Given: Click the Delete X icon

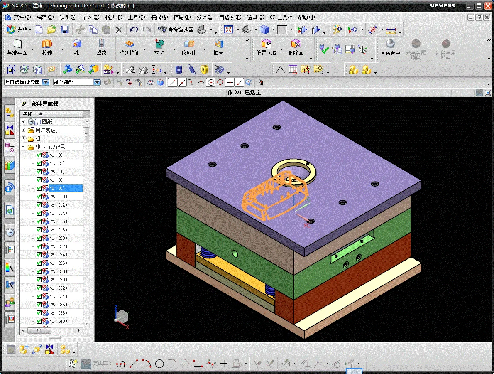Looking at the screenshot, I should pos(119,30).
